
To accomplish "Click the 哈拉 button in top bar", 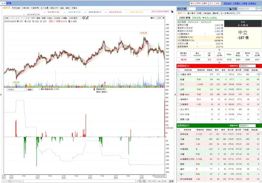I will [217, 3].
